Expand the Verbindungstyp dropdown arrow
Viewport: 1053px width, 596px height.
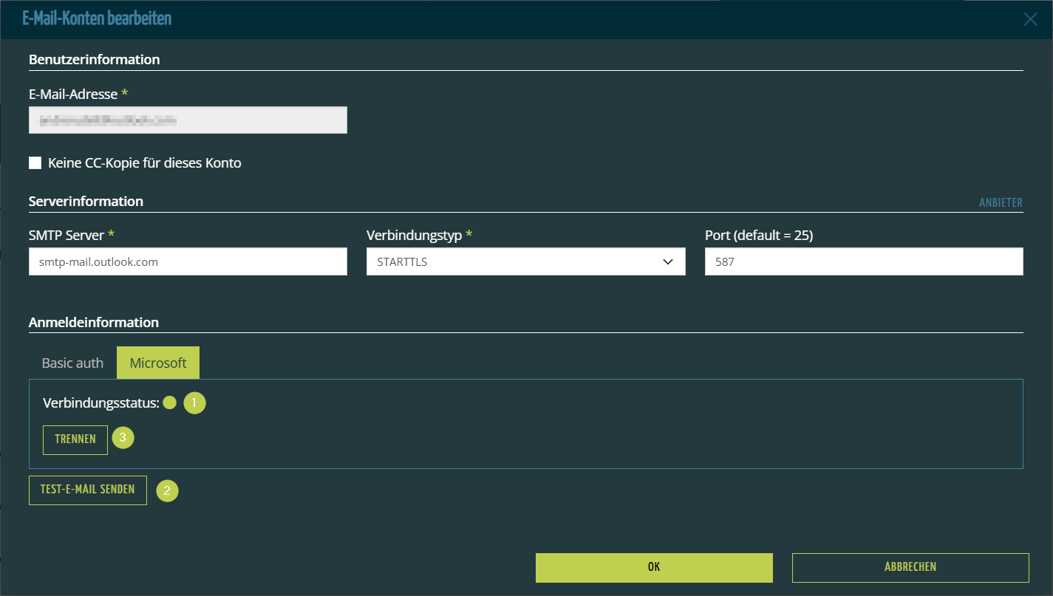tap(668, 261)
